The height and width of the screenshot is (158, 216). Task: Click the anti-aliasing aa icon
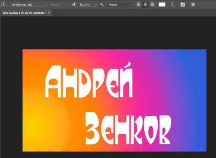pyautogui.click(x=102, y=5)
